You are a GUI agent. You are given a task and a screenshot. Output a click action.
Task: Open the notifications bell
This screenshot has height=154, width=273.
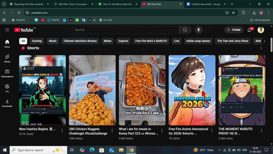249,30
